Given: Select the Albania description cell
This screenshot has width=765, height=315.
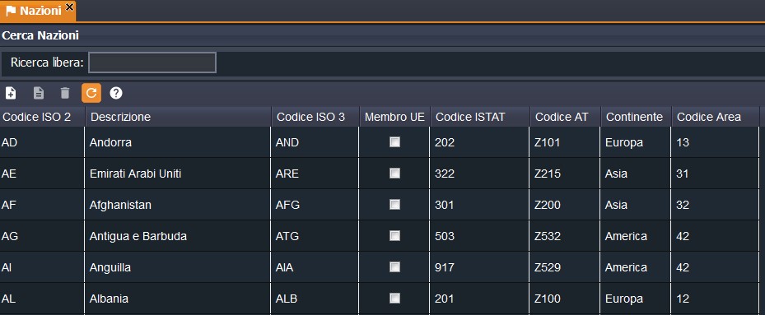Looking at the screenshot, I should tap(178, 299).
